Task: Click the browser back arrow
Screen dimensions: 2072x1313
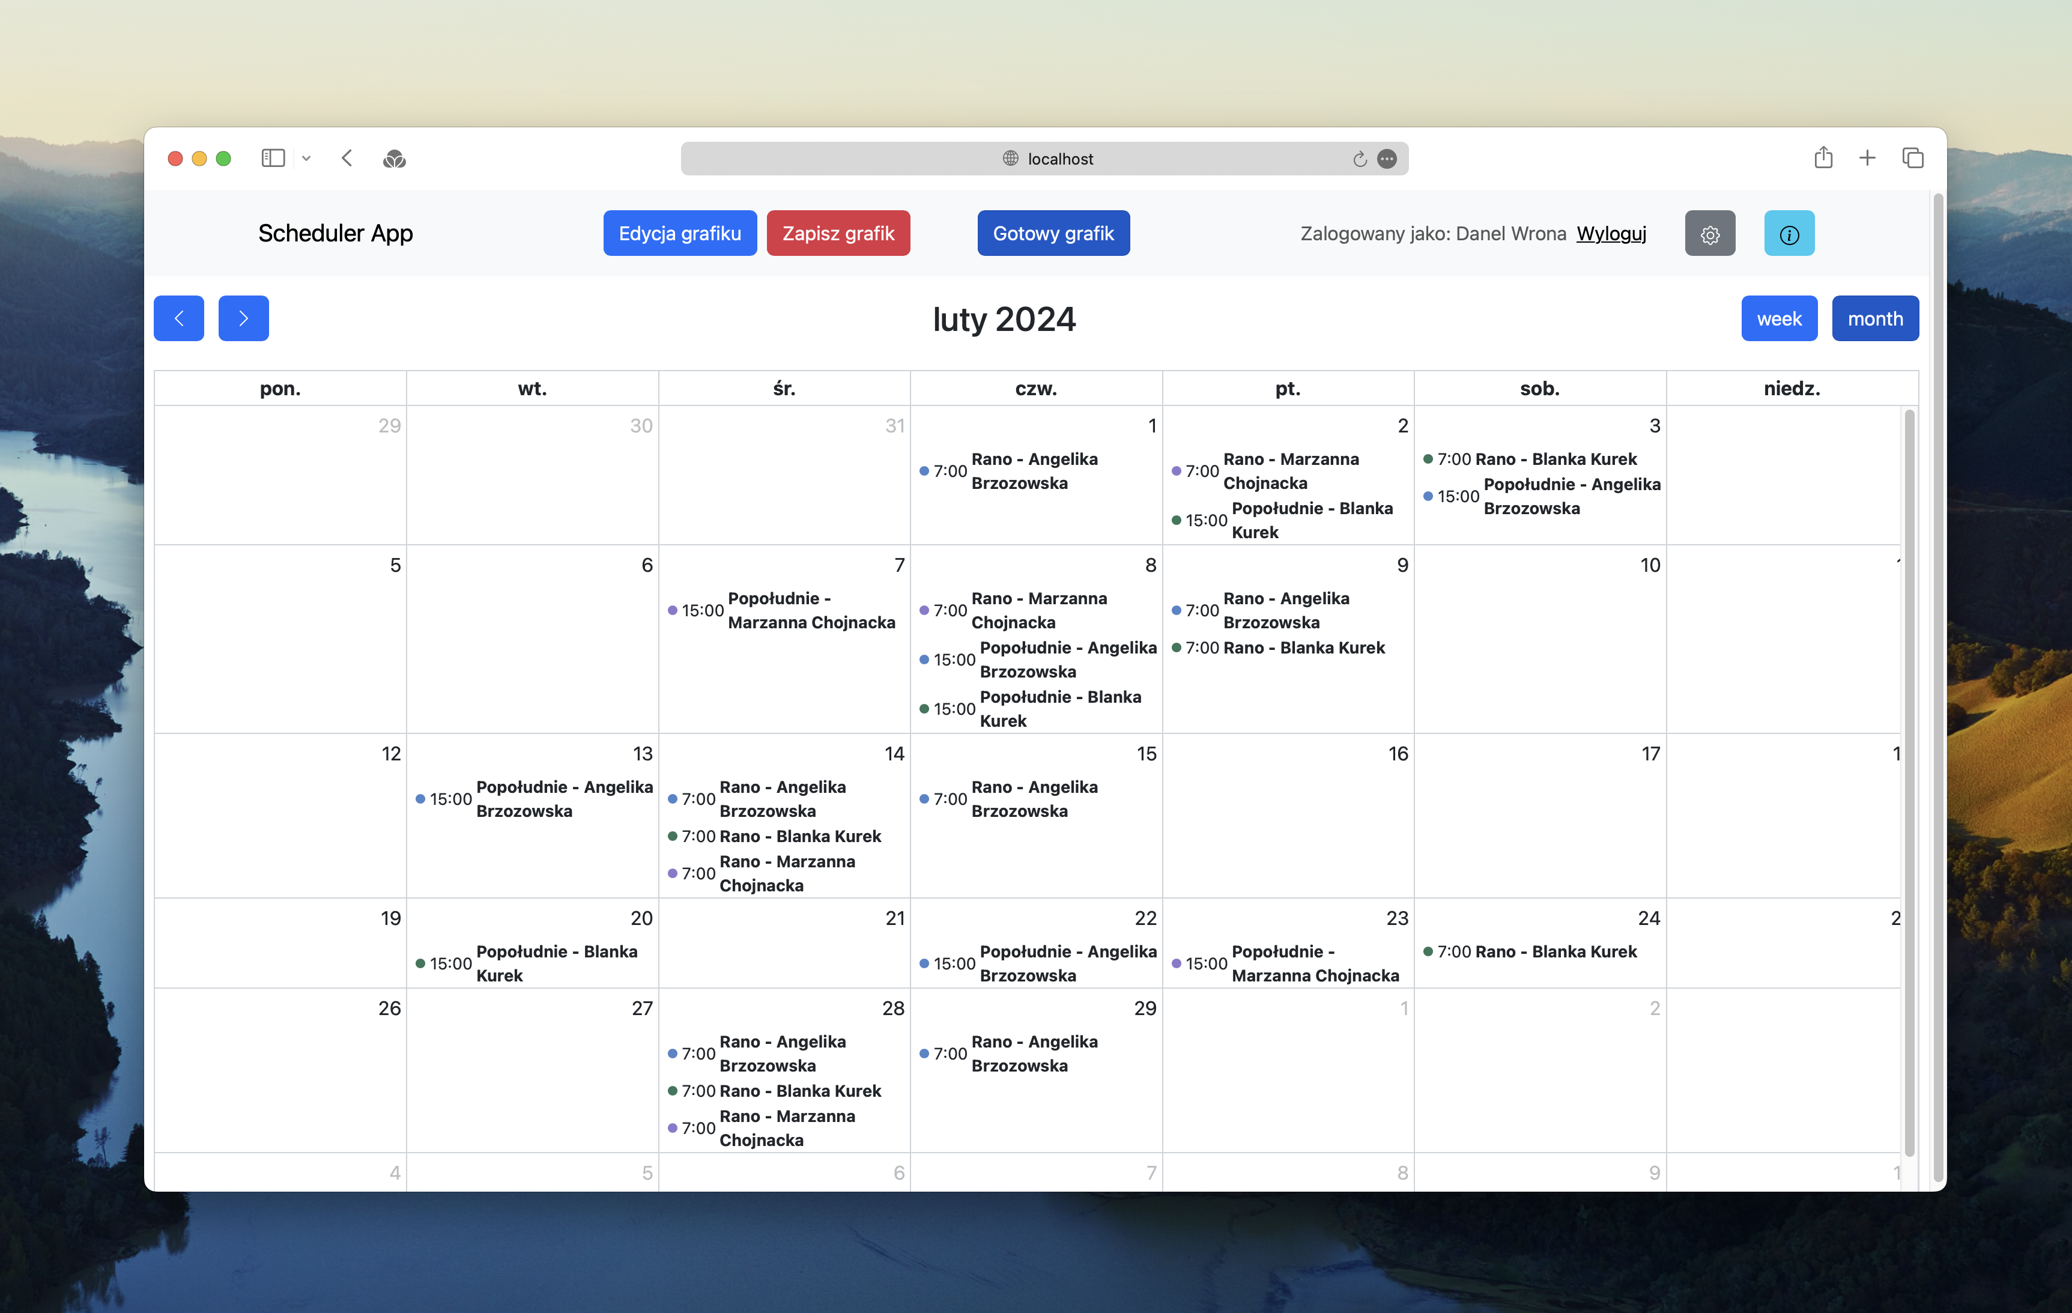Action: coord(347,159)
